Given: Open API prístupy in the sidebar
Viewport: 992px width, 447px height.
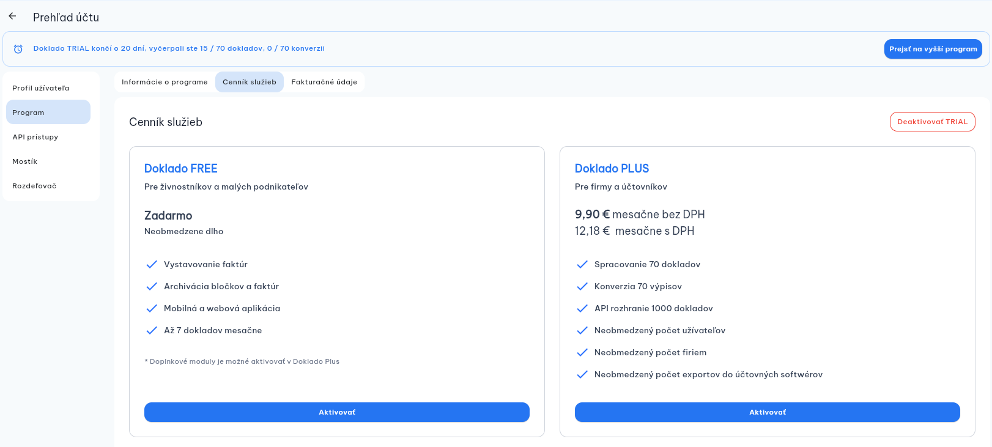Looking at the screenshot, I should coord(48,137).
